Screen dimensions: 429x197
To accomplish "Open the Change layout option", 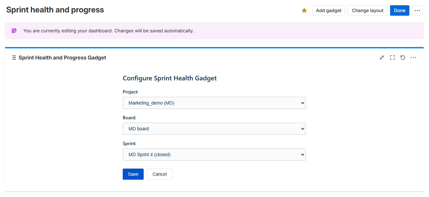I will (x=367, y=10).
